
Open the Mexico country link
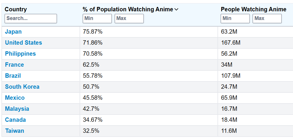pos(15,98)
